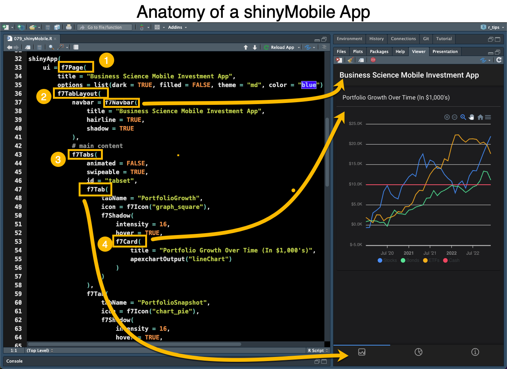Open the Addins dropdown menu
This screenshot has height=369, width=507.
click(177, 27)
